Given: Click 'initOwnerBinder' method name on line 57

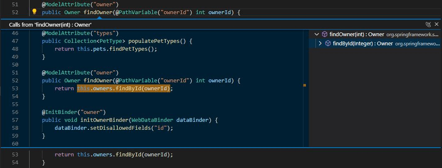Looking at the screenshot, I should point(104,120).
